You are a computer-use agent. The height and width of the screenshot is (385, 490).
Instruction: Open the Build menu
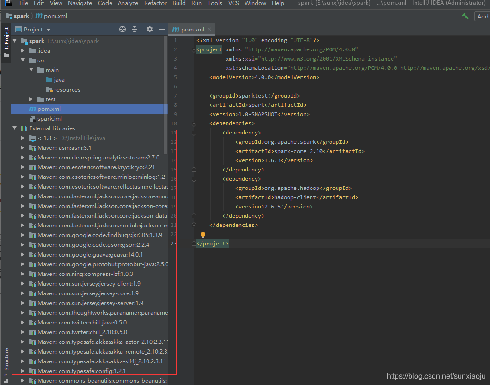pyautogui.click(x=179, y=3)
